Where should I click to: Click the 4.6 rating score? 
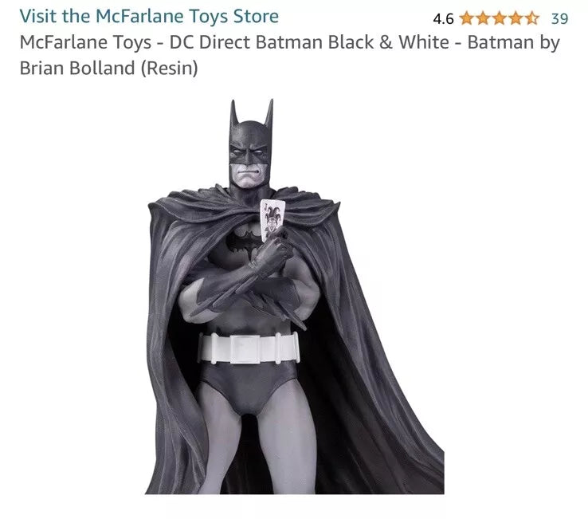click(443, 18)
